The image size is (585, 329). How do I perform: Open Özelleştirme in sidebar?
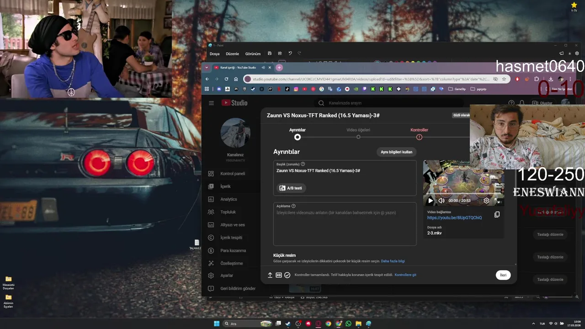pos(231,263)
